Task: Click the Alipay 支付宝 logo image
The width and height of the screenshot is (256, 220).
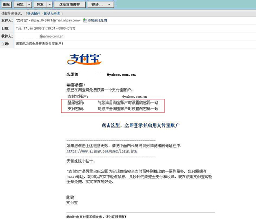Action: pyautogui.click(x=85, y=59)
